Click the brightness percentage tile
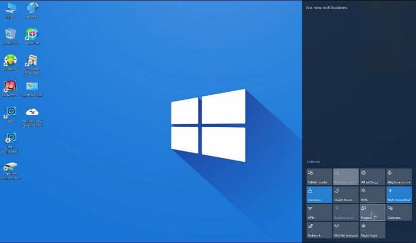 (x=372, y=195)
